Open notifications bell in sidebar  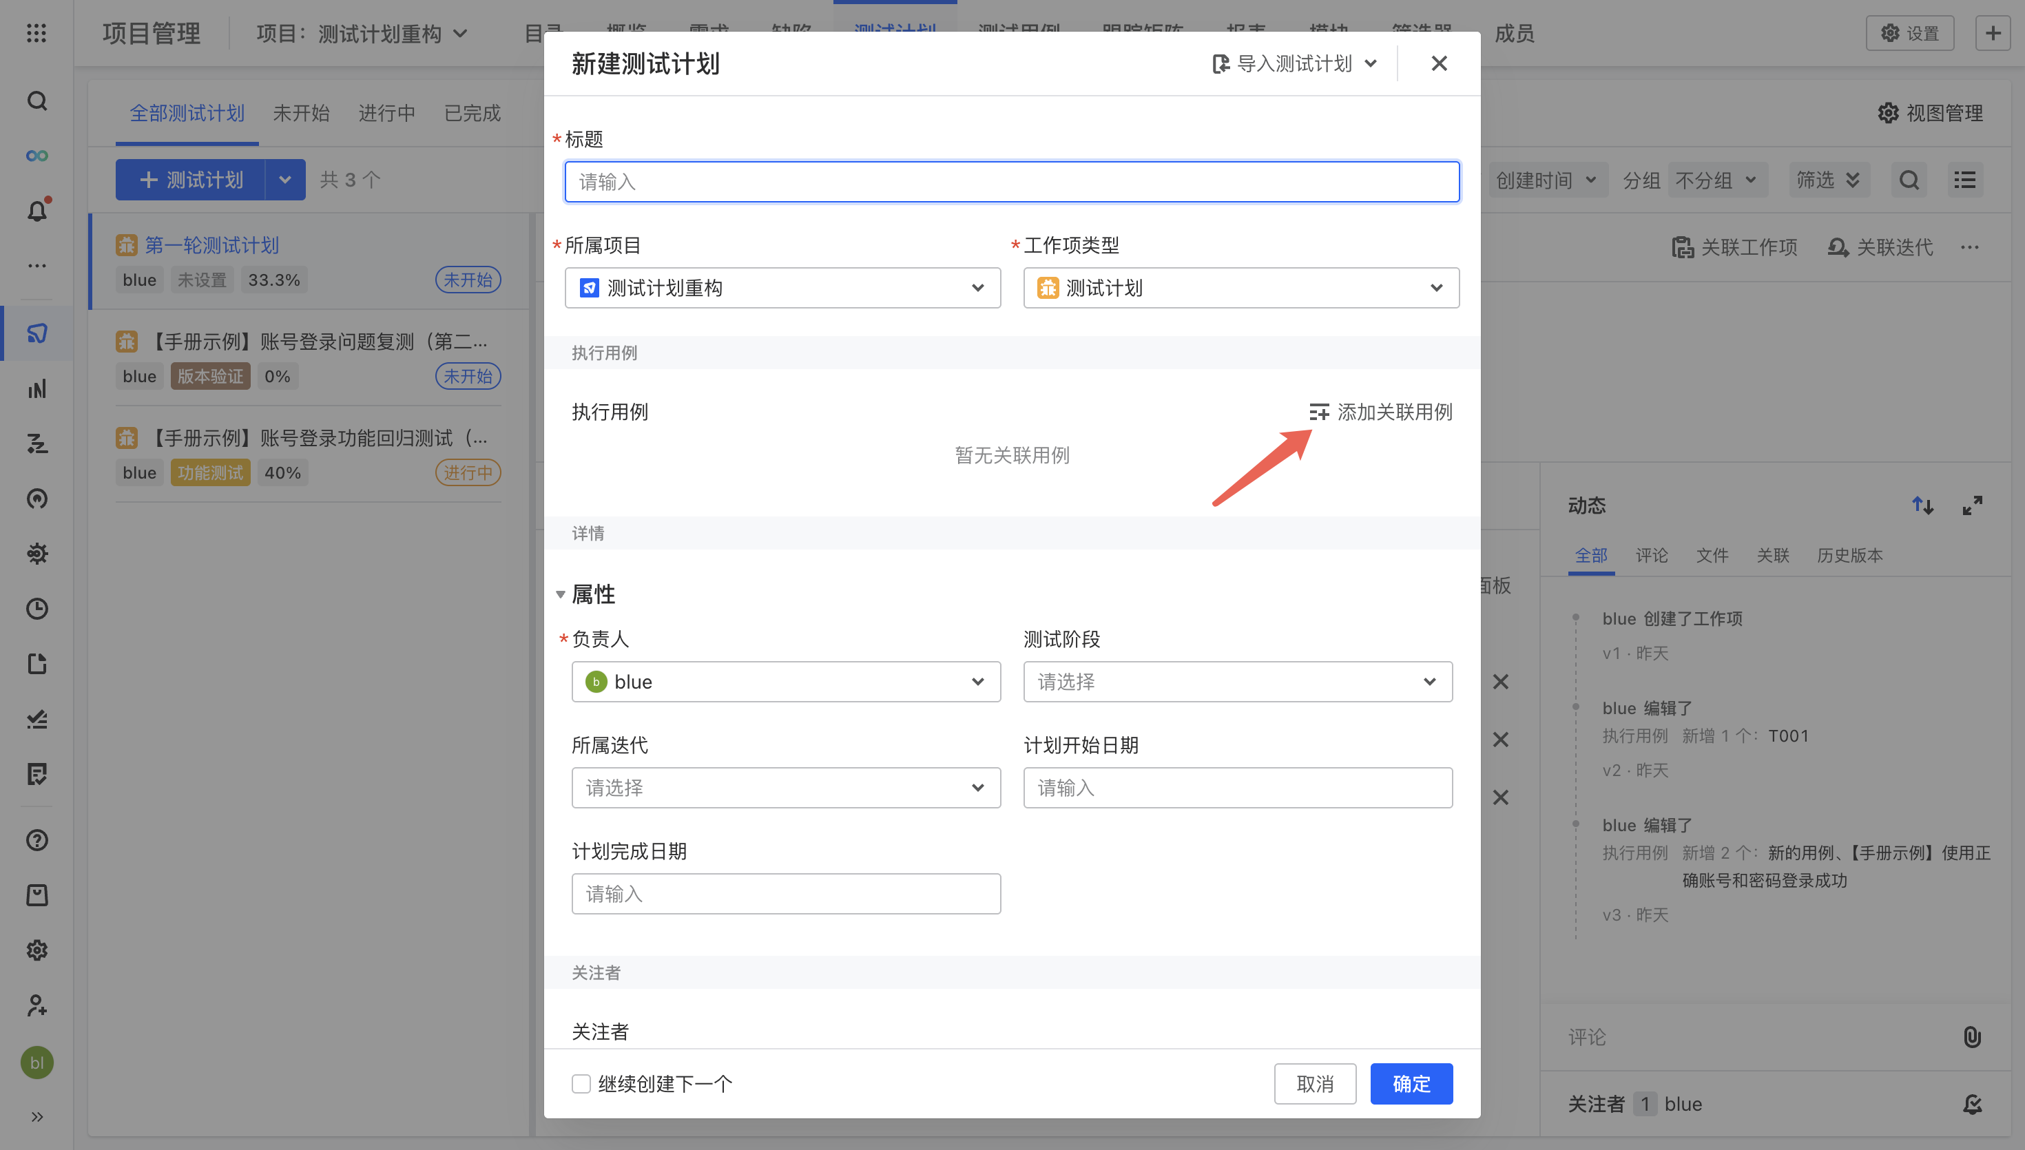[37, 211]
